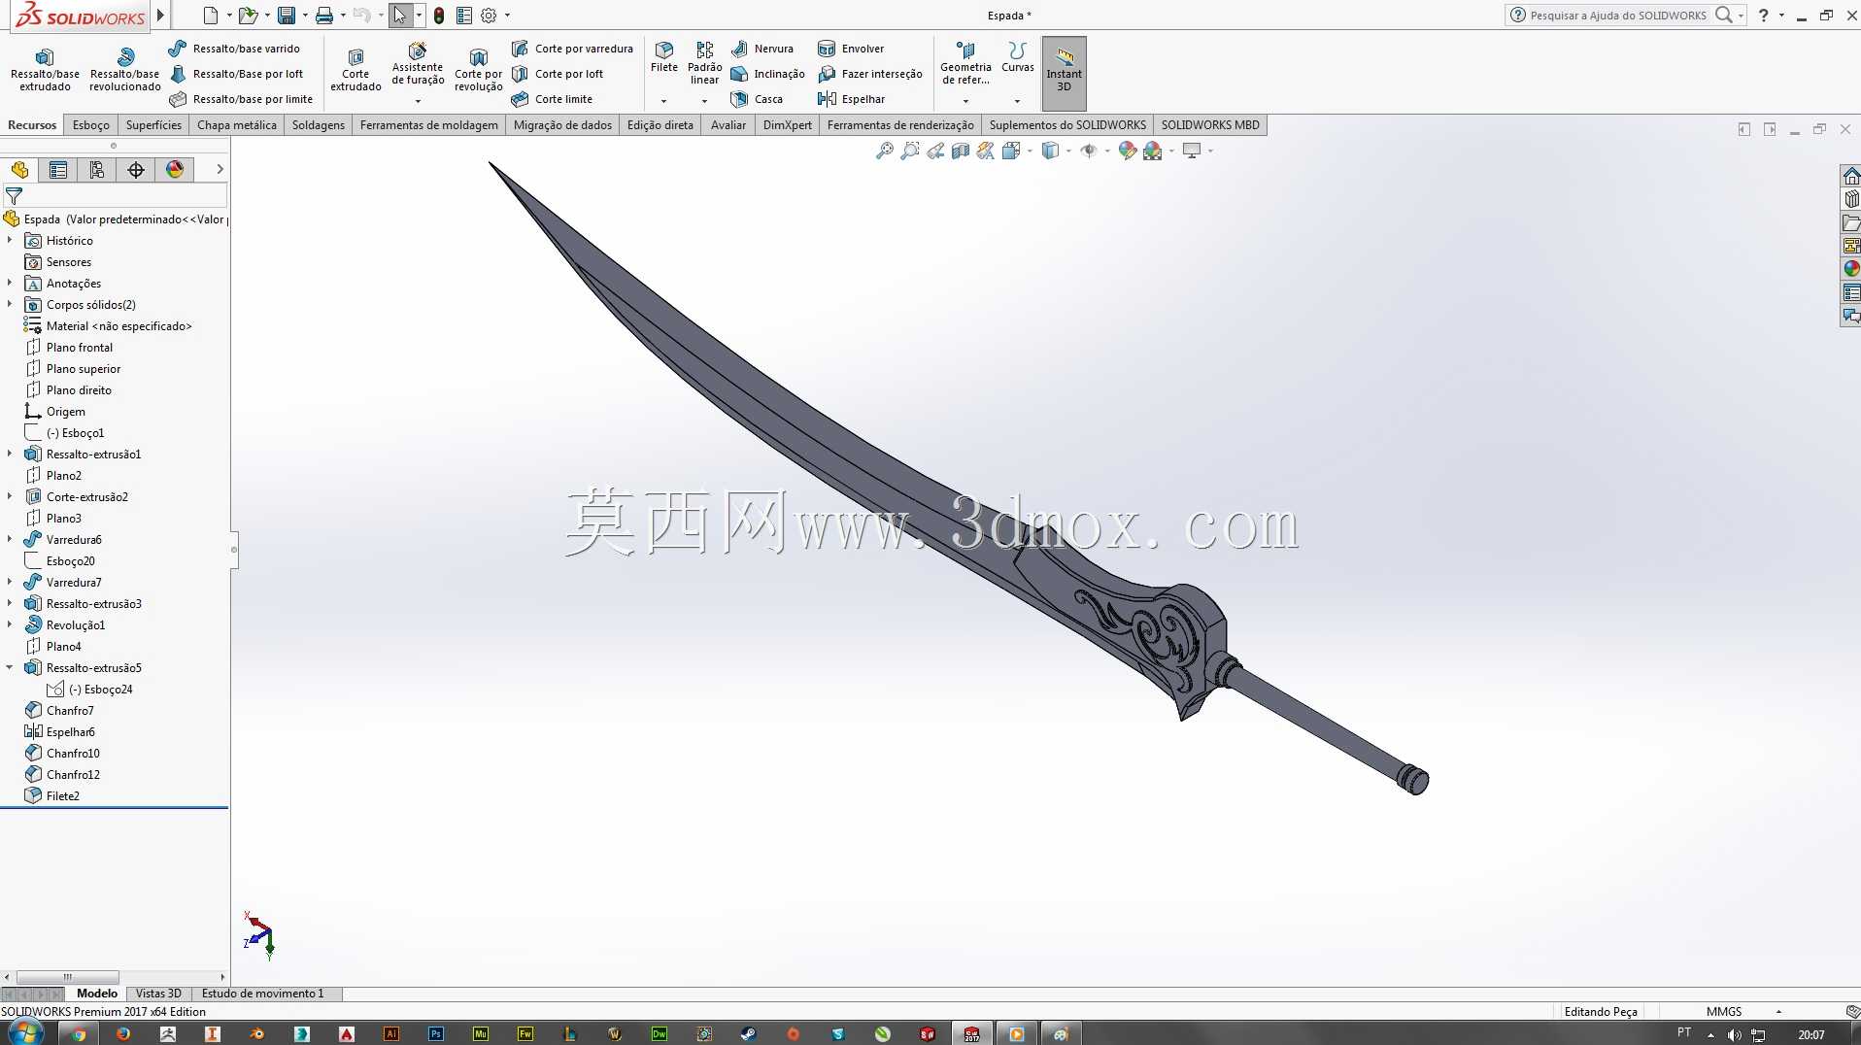The width and height of the screenshot is (1861, 1045).
Task: Select Corte por varredura tool
Action: [x=572, y=49]
